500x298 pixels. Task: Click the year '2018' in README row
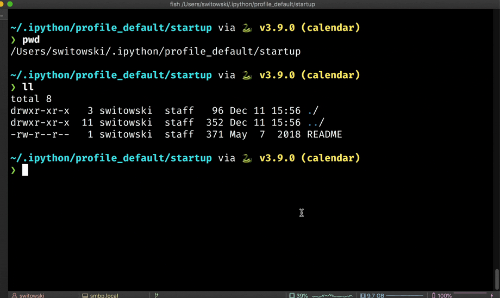[289, 134]
